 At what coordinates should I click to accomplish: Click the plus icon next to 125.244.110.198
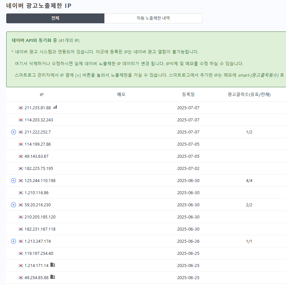[13, 181]
